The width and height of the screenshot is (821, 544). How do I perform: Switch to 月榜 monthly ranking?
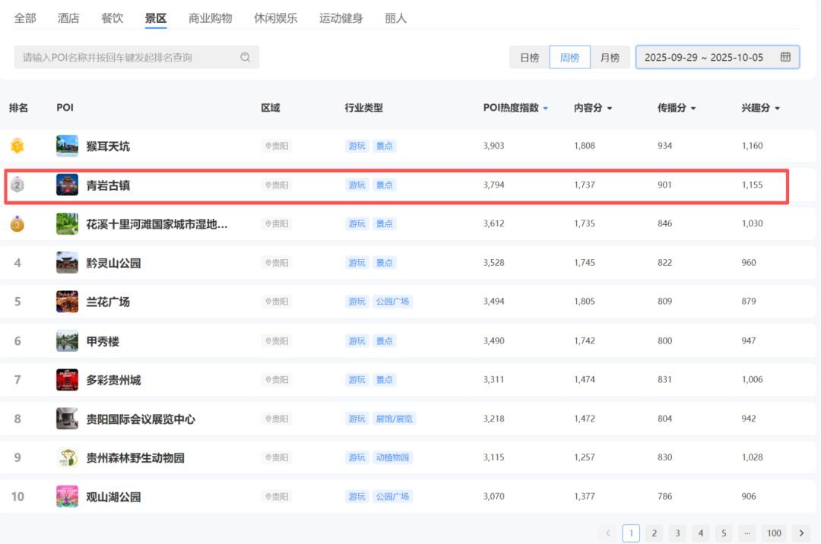coord(610,58)
